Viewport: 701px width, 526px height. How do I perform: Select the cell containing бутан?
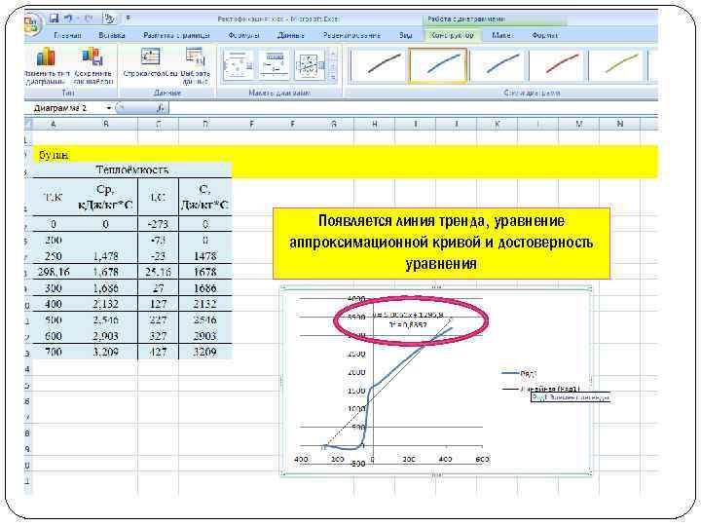coord(54,155)
